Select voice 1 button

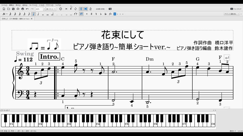pos(115,14)
